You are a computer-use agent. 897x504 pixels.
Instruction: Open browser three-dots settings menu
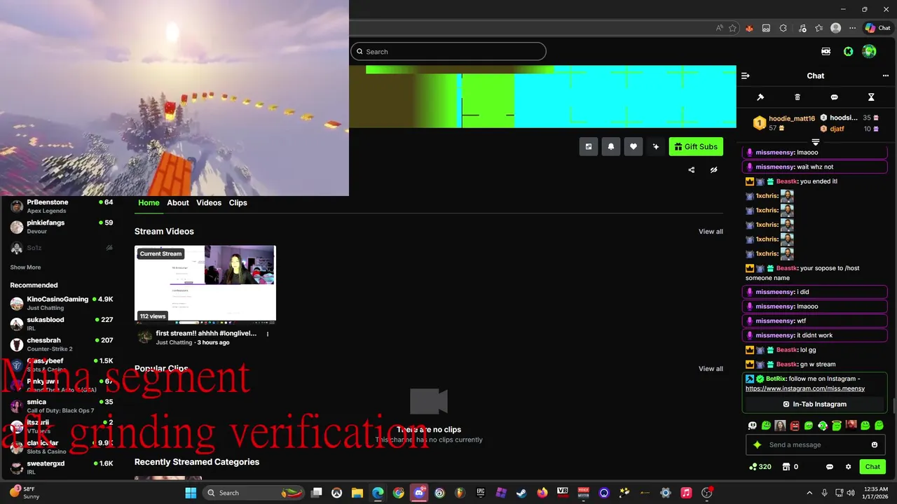coord(853,28)
